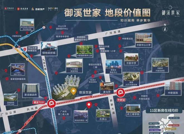The width and height of the screenshot is (184, 134).
Task: Open the 广外增城实验学校 photo card
Action: 74,66
